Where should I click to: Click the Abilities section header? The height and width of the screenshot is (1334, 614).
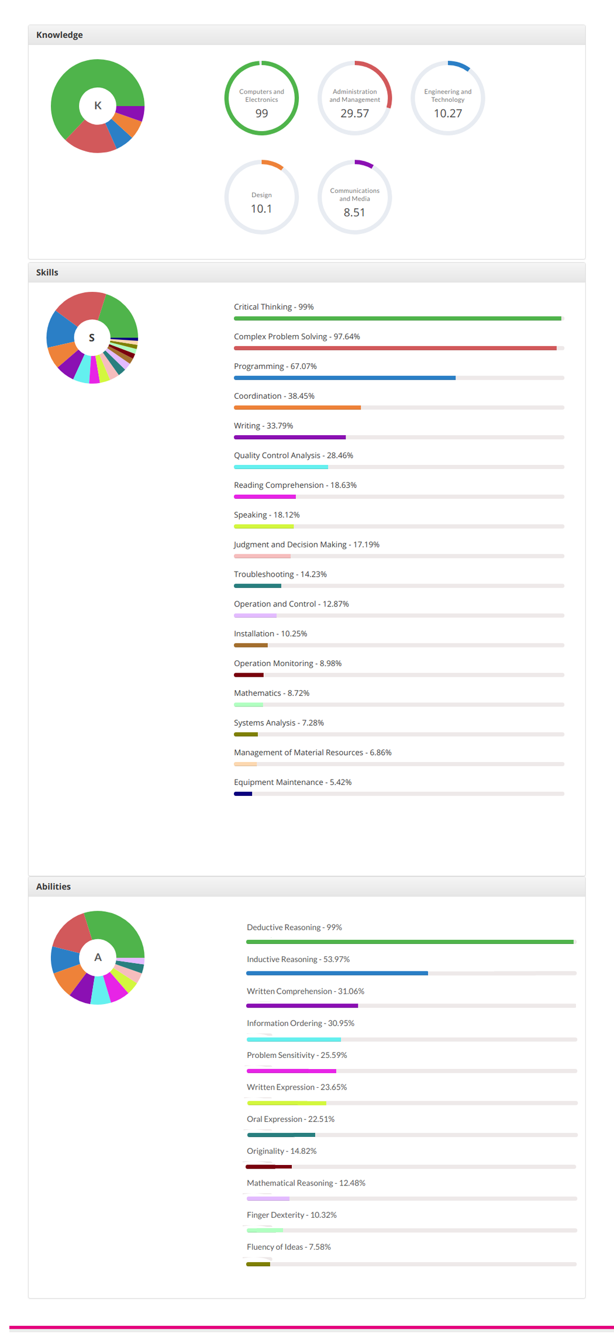click(307, 887)
